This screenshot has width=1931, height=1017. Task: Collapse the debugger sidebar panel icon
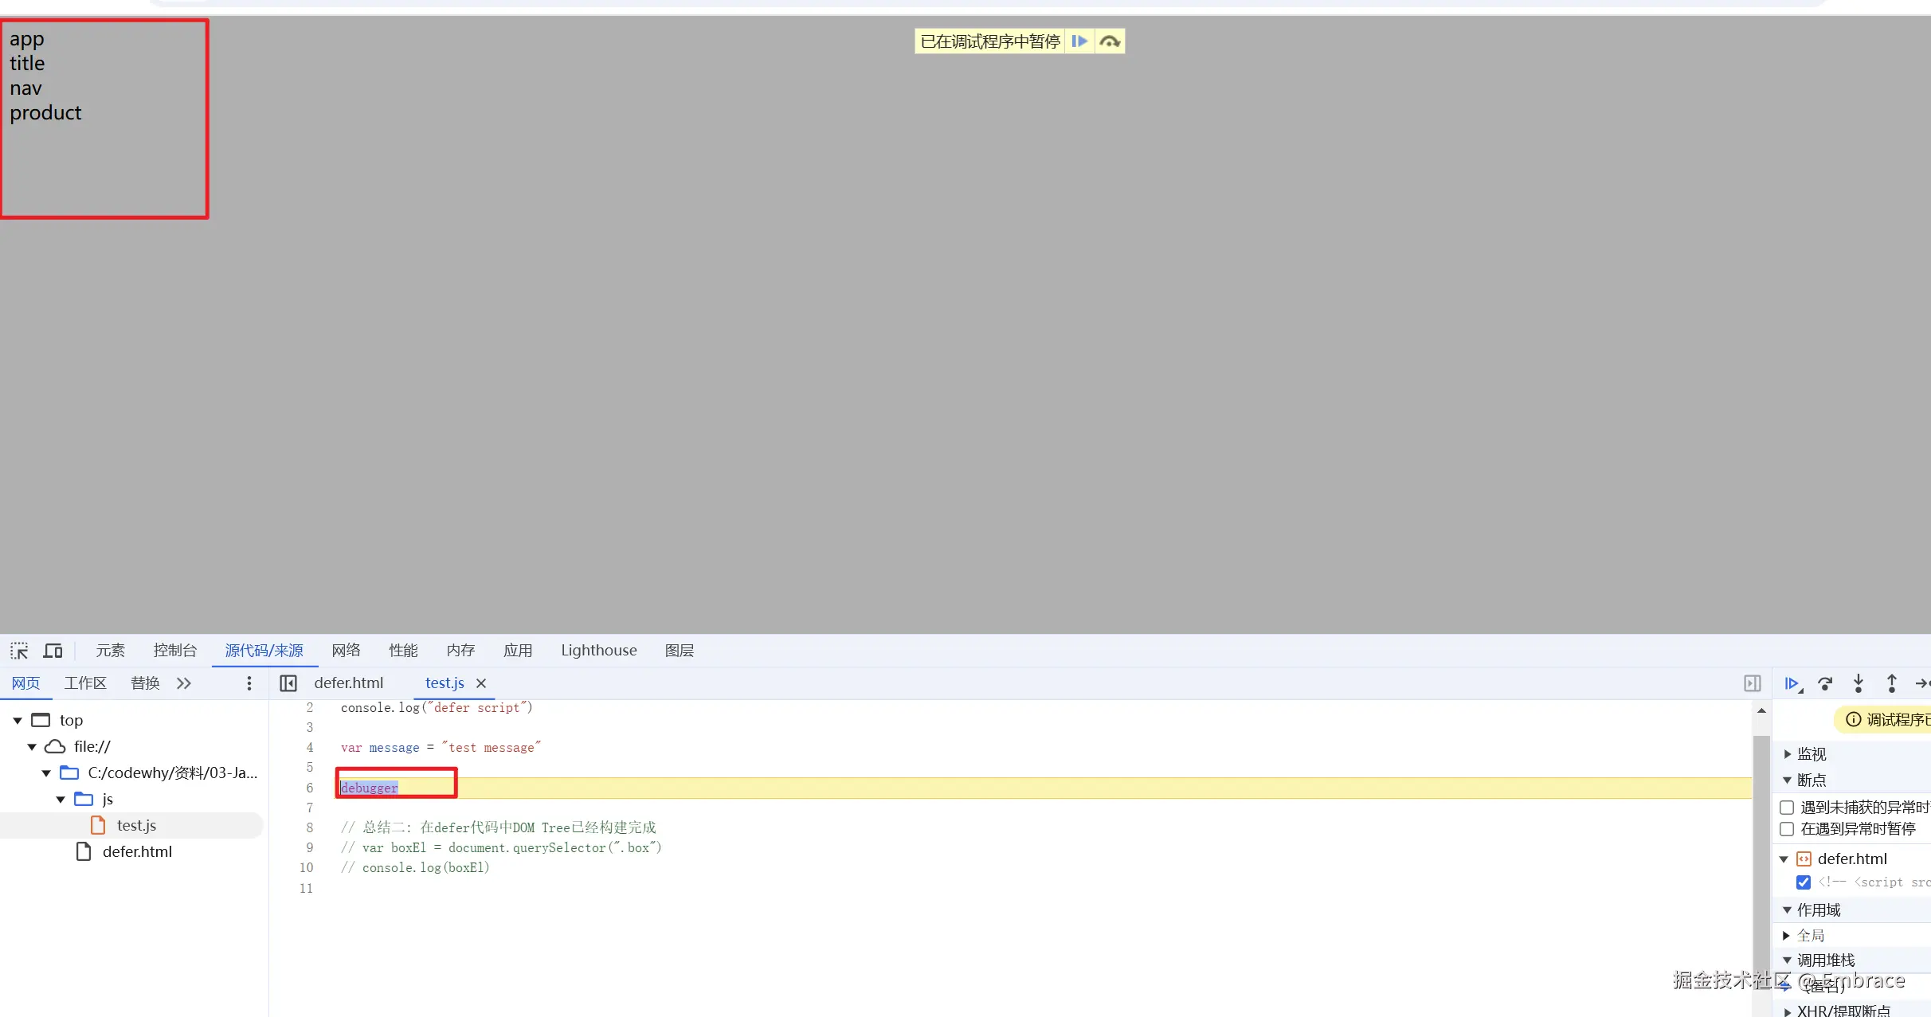click(1752, 683)
